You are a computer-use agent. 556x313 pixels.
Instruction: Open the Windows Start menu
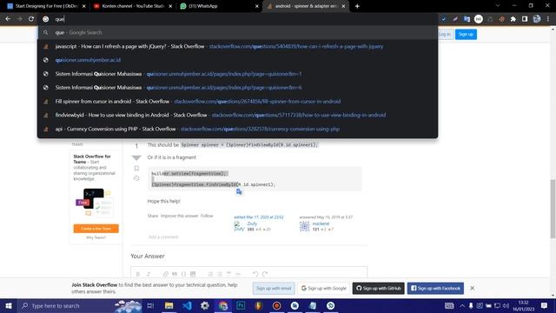tap(9, 305)
